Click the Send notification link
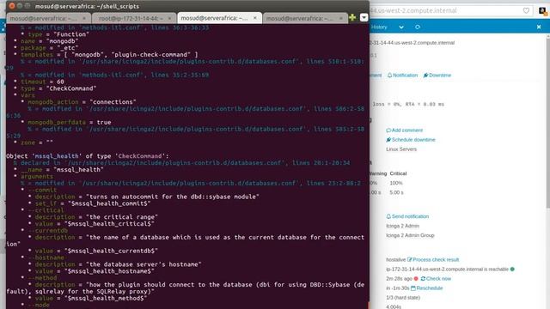550x309 pixels. [x=410, y=216]
